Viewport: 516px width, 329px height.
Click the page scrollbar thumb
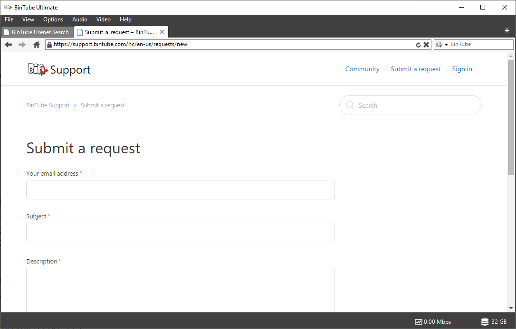coord(511,117)
